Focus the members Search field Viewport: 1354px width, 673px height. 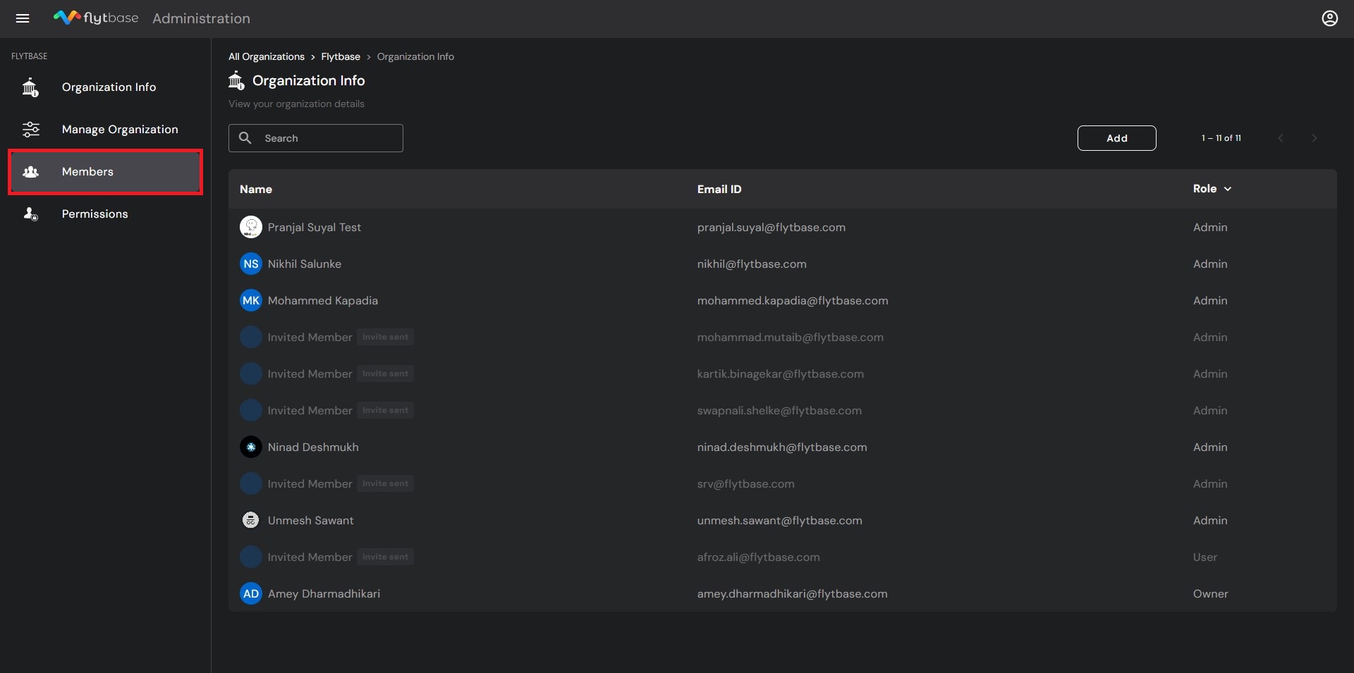pos(316,138)
